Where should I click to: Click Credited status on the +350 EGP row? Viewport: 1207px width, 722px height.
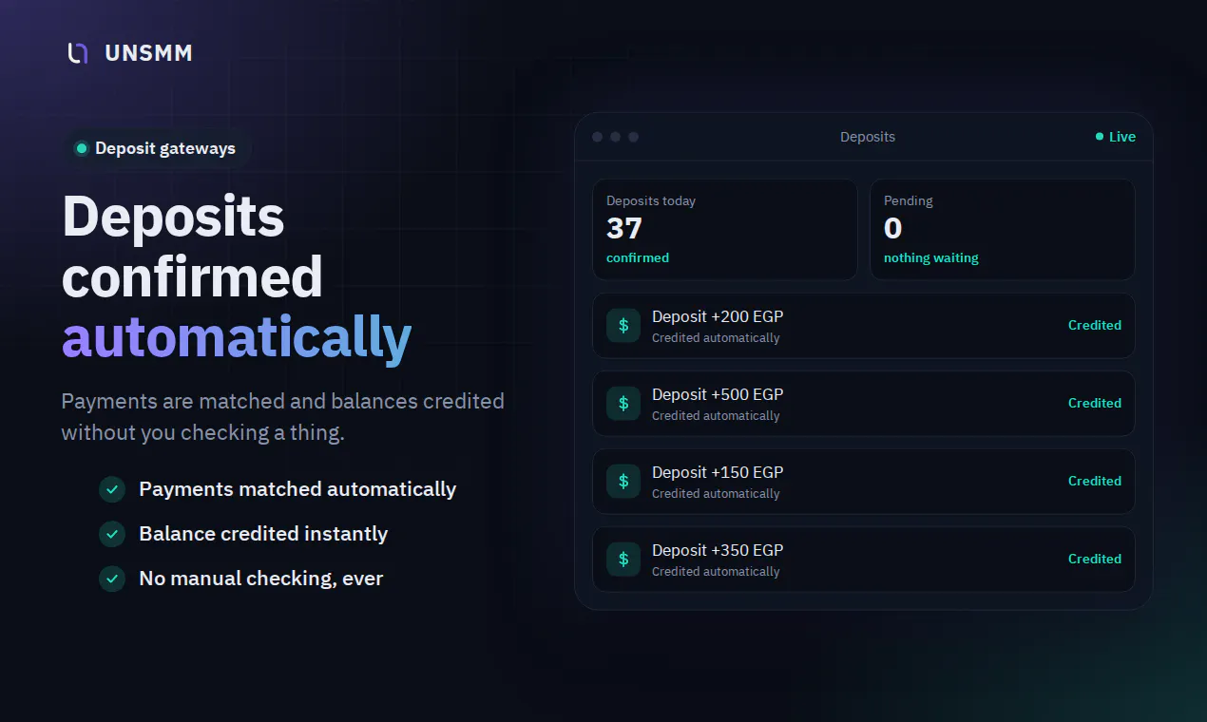coord(1095,559)
